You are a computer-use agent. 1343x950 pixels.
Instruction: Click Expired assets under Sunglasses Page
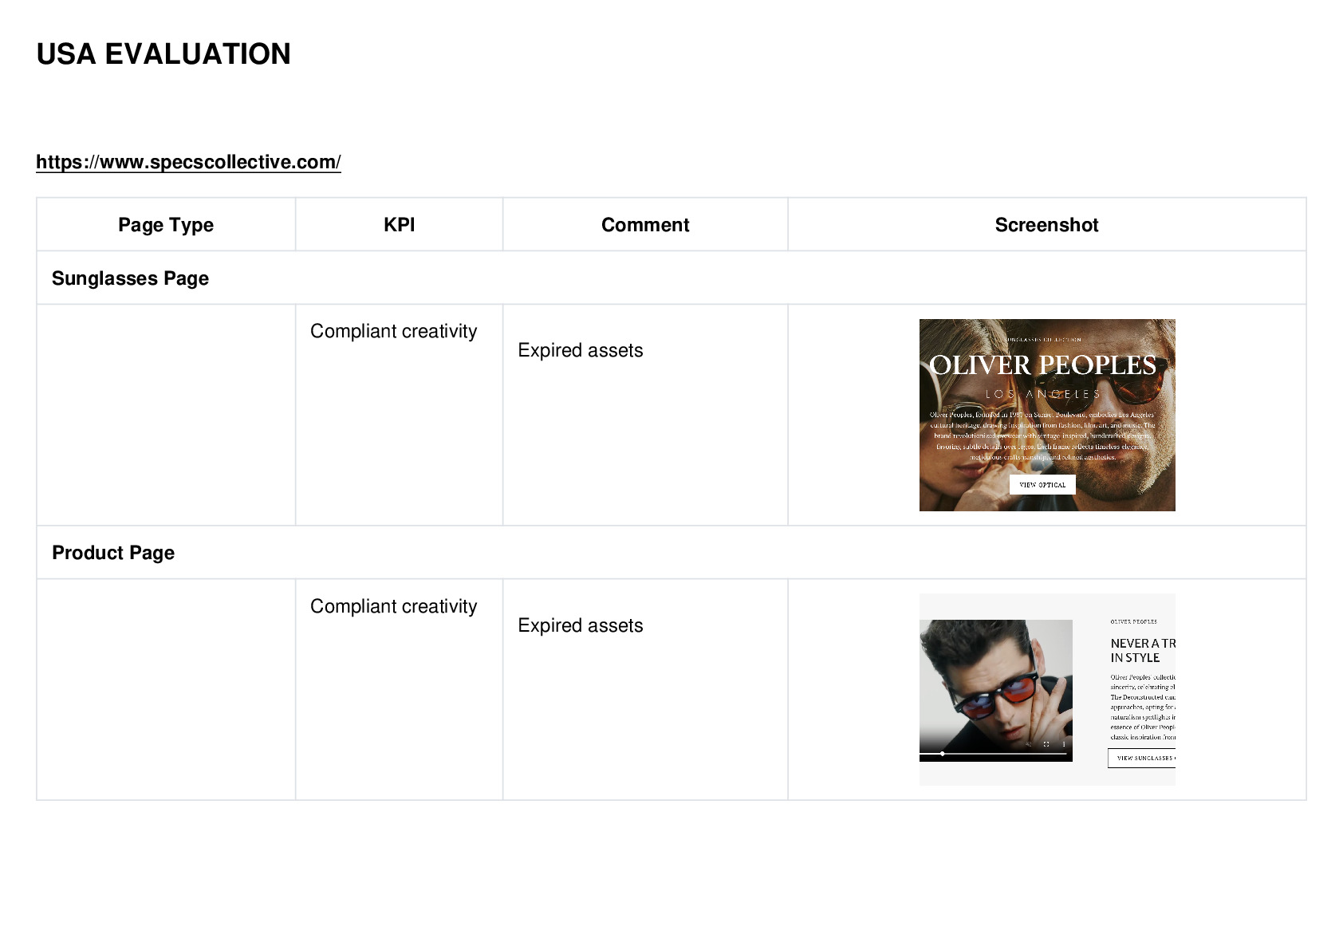[x=581, y=350]
